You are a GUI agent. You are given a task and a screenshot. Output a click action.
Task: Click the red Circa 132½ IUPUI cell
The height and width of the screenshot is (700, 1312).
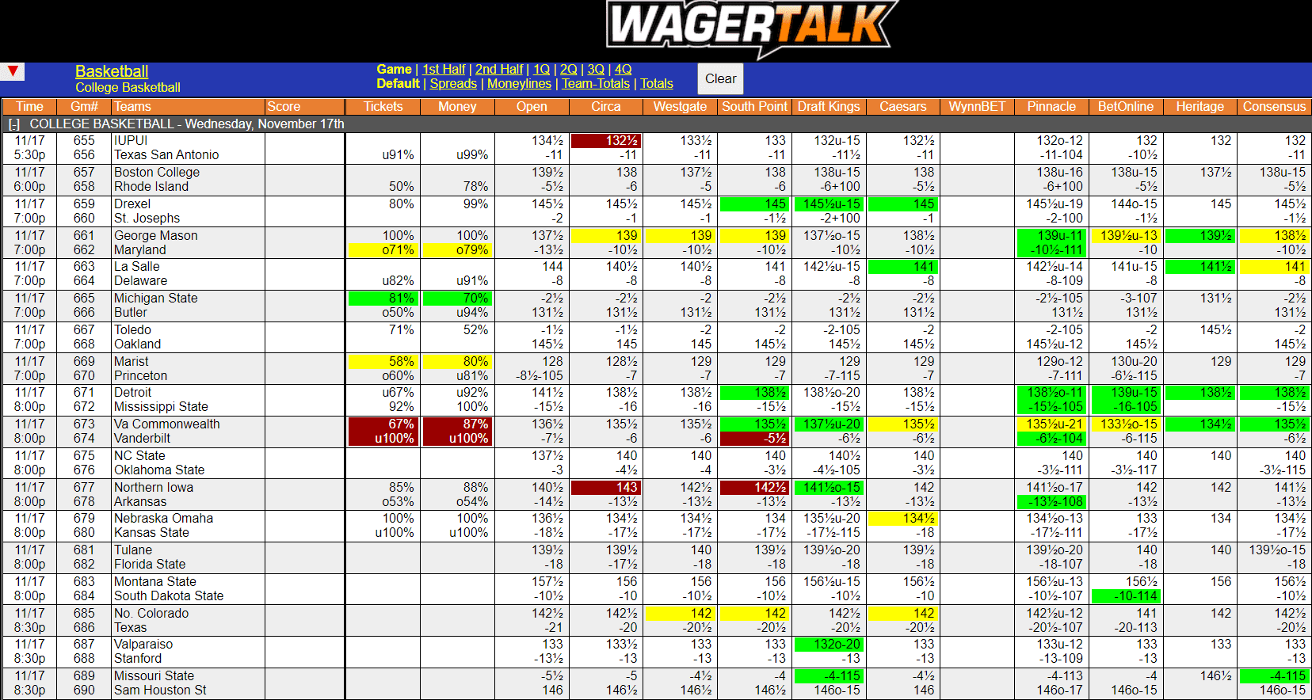coord(606,141)
